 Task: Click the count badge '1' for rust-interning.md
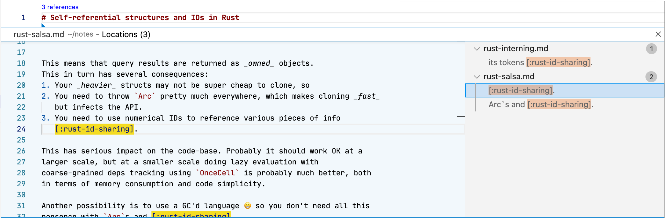[651, 49]
